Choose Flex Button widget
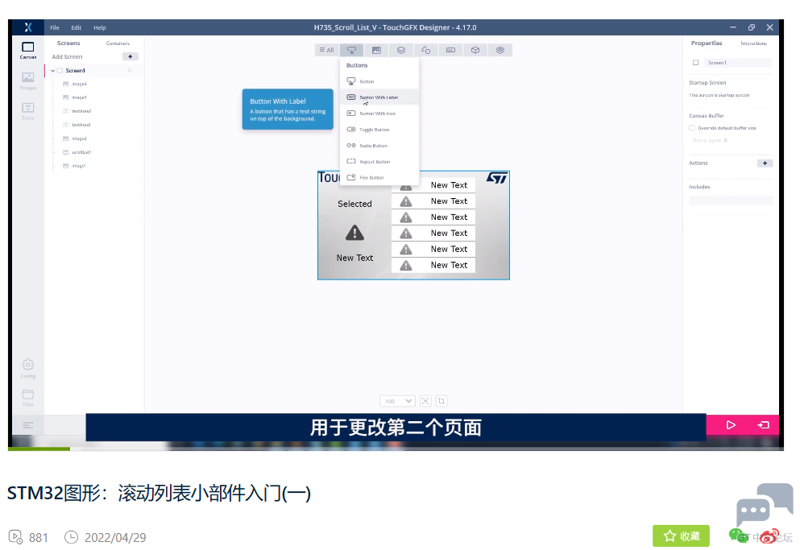The image size is (800, 550). [x=379, y=177]
